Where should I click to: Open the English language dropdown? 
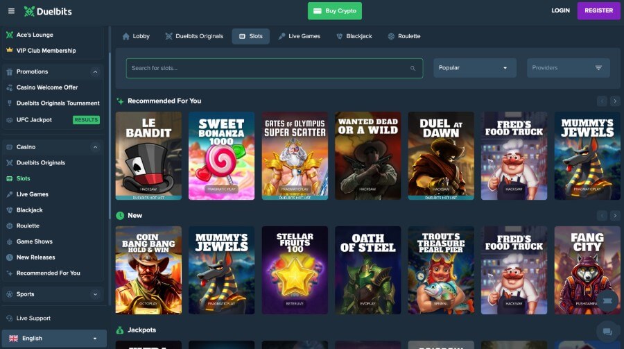click(x=54, y=338)
